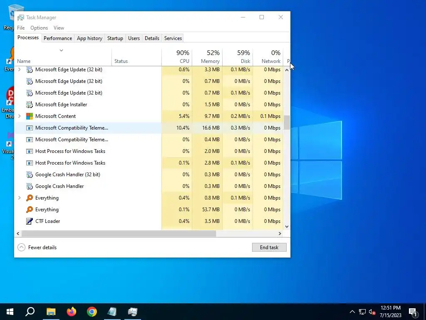Open the File menu

(x=21, y=28)
